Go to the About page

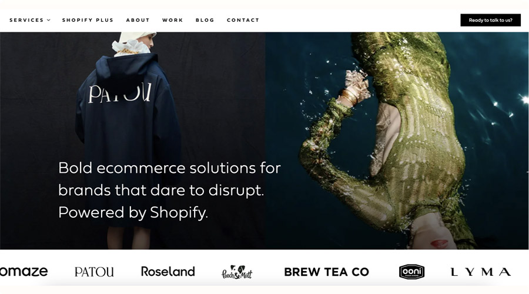click(138, 20)
